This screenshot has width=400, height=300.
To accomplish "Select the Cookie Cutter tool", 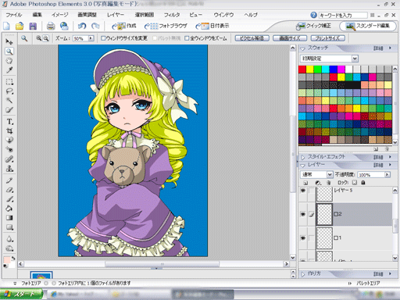I will click(x=9, y=141).
